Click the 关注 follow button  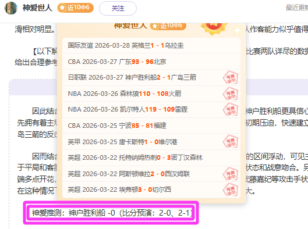click(118, 9)
